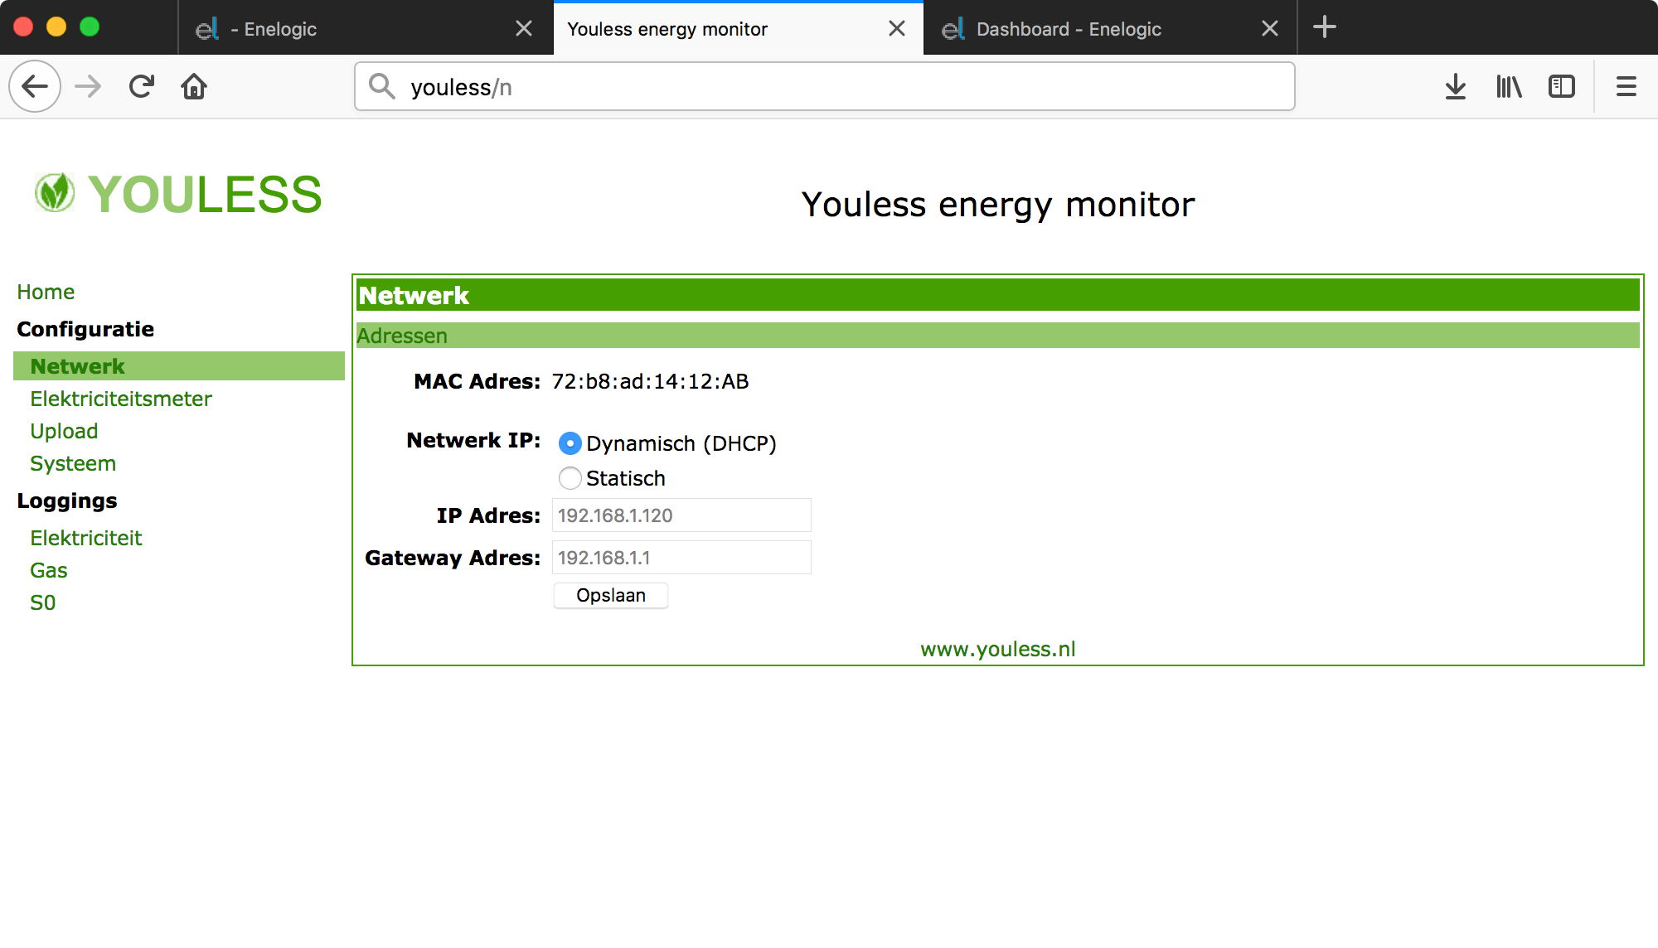1658x948 pixels.
Task: Reload the current page
Action: pos(142,86)
